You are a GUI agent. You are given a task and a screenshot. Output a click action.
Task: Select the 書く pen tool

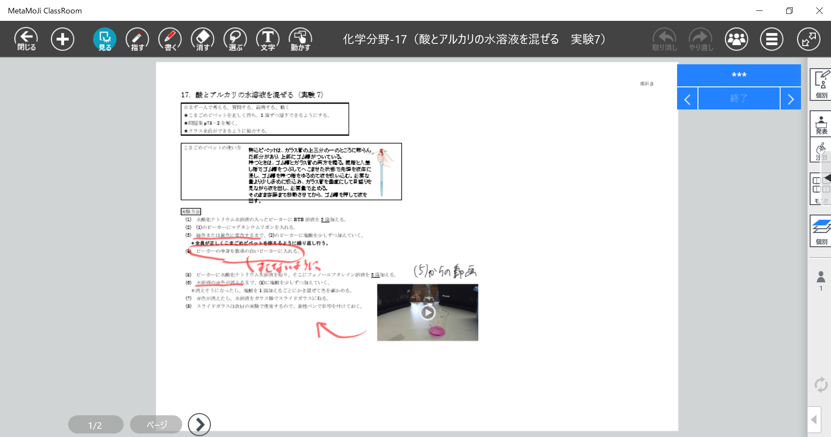point(170,39)
